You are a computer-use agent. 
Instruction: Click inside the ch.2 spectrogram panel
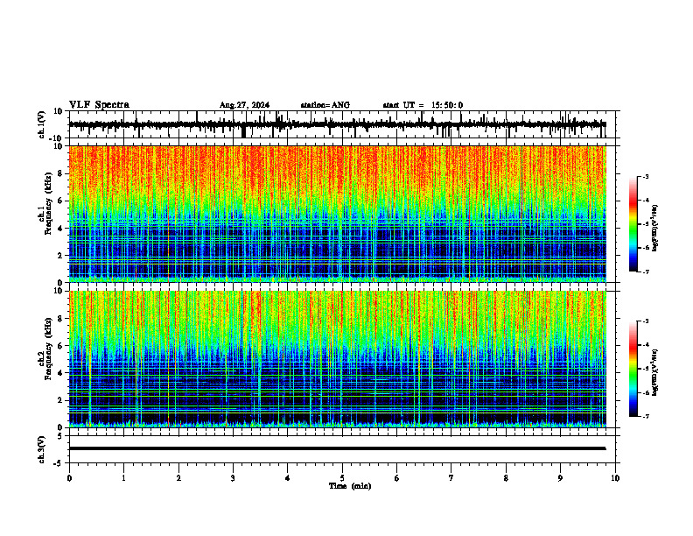pos(337,359)
